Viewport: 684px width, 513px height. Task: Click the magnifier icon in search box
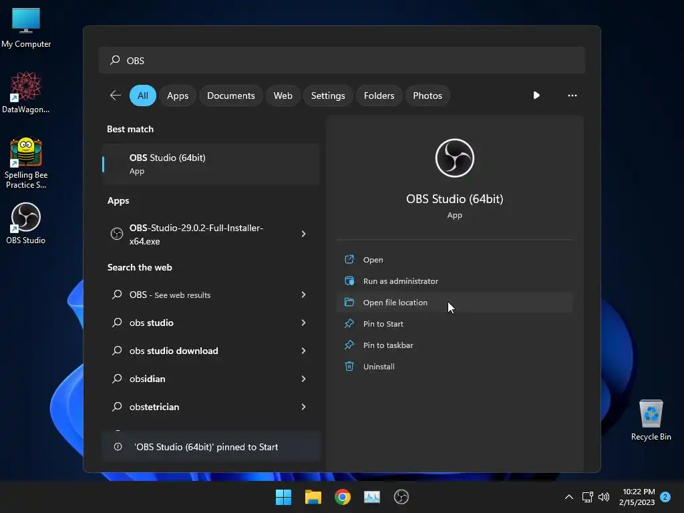click(115, 59)
